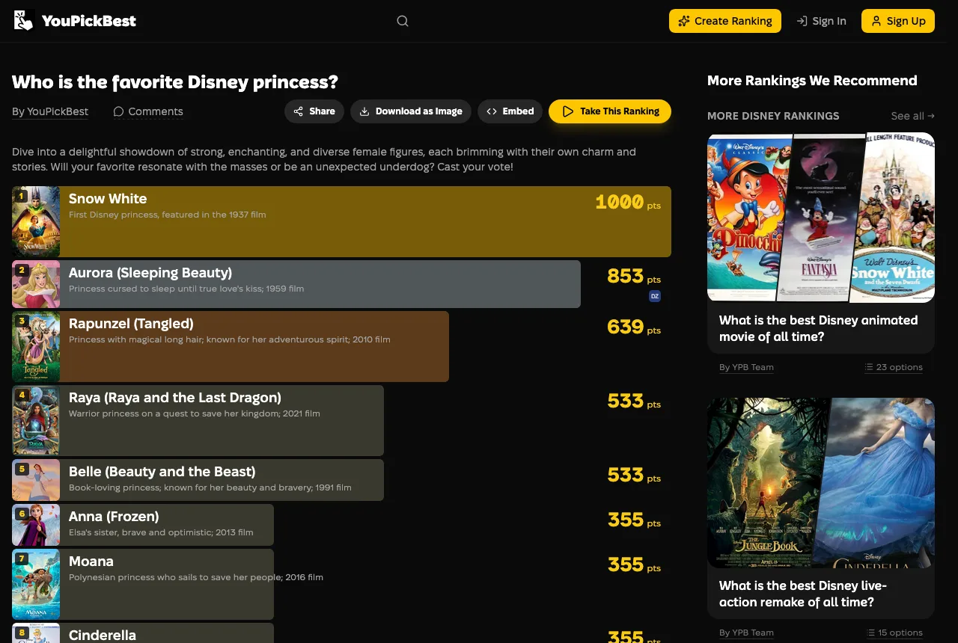Screen dimensions: 958x643
Task: Jump to the Comments section
Action: click(148, 111)
